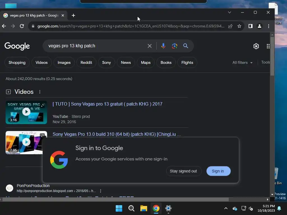Click the PonPonProduction site name
Screen dimensions: 287x215
(33, 186)
